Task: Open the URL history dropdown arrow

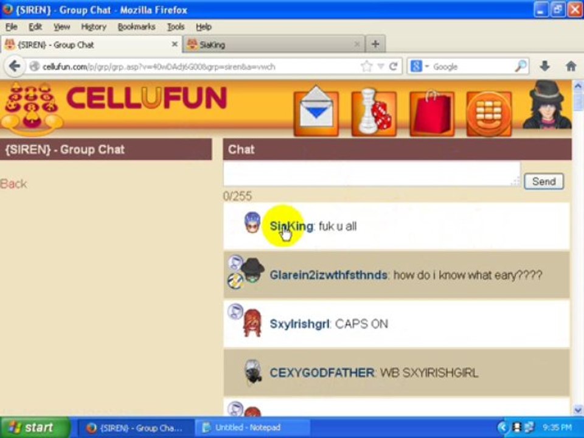Action: coord(381,67)
